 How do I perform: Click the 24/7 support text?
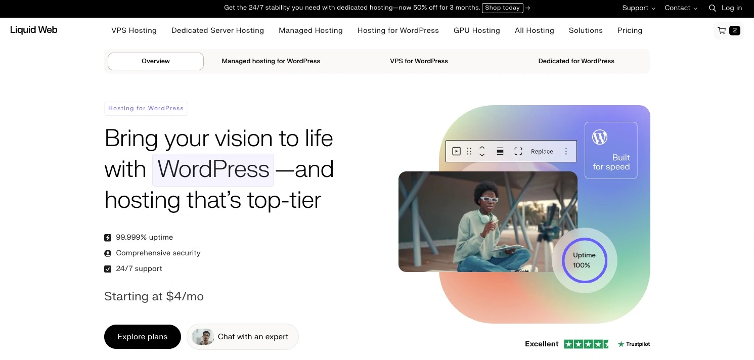tap(139, 268)
